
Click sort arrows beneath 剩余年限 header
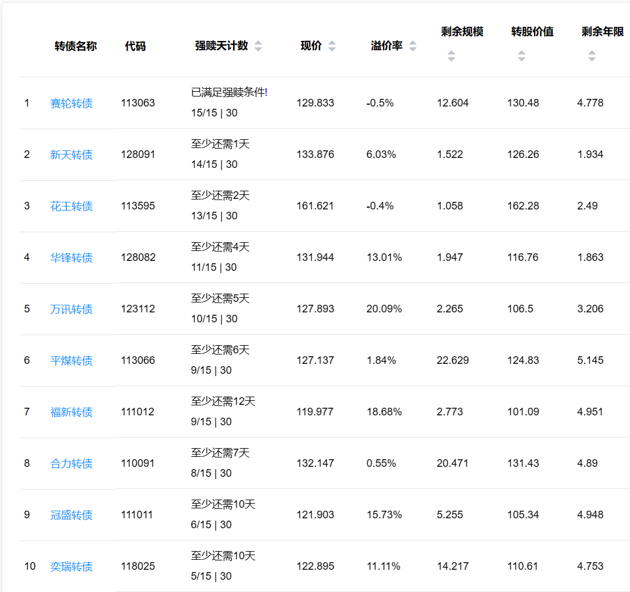click(x=592, y=56)
